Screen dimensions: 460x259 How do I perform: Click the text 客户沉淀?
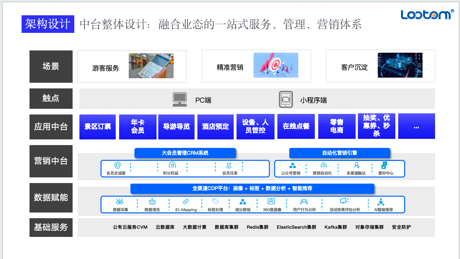click(x=355, y=67)
